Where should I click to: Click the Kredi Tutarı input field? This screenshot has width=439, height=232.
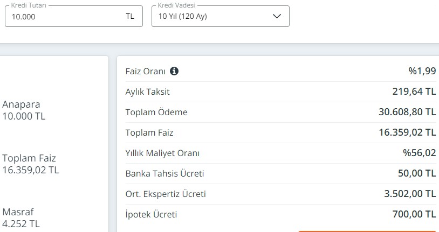pyautogui.click(x=74, y=16)
